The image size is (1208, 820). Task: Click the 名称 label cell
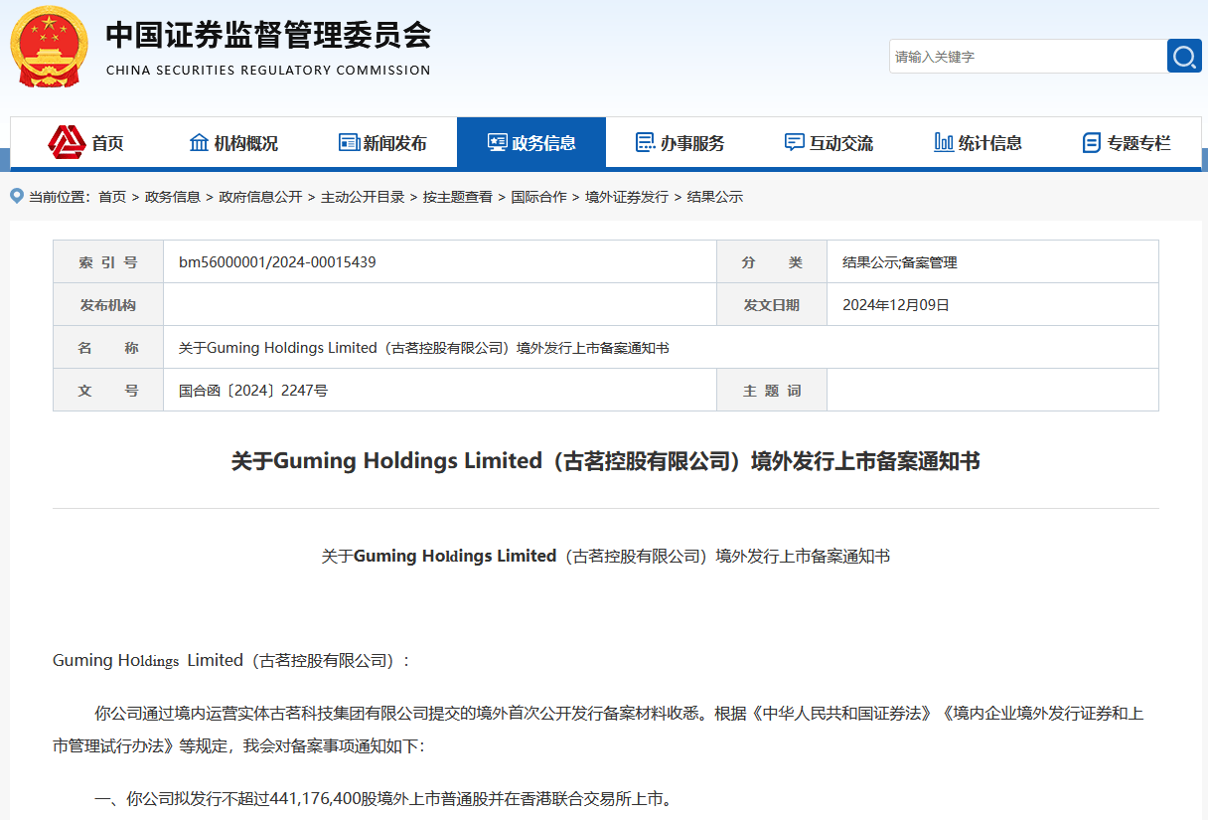click(108, 348)
